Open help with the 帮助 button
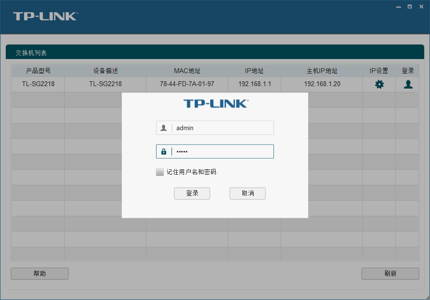Viewport: 430px width, 300px height. click(40, 273)
